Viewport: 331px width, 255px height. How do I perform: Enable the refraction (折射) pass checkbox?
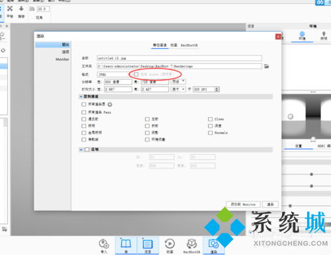[x=147, y=126]
